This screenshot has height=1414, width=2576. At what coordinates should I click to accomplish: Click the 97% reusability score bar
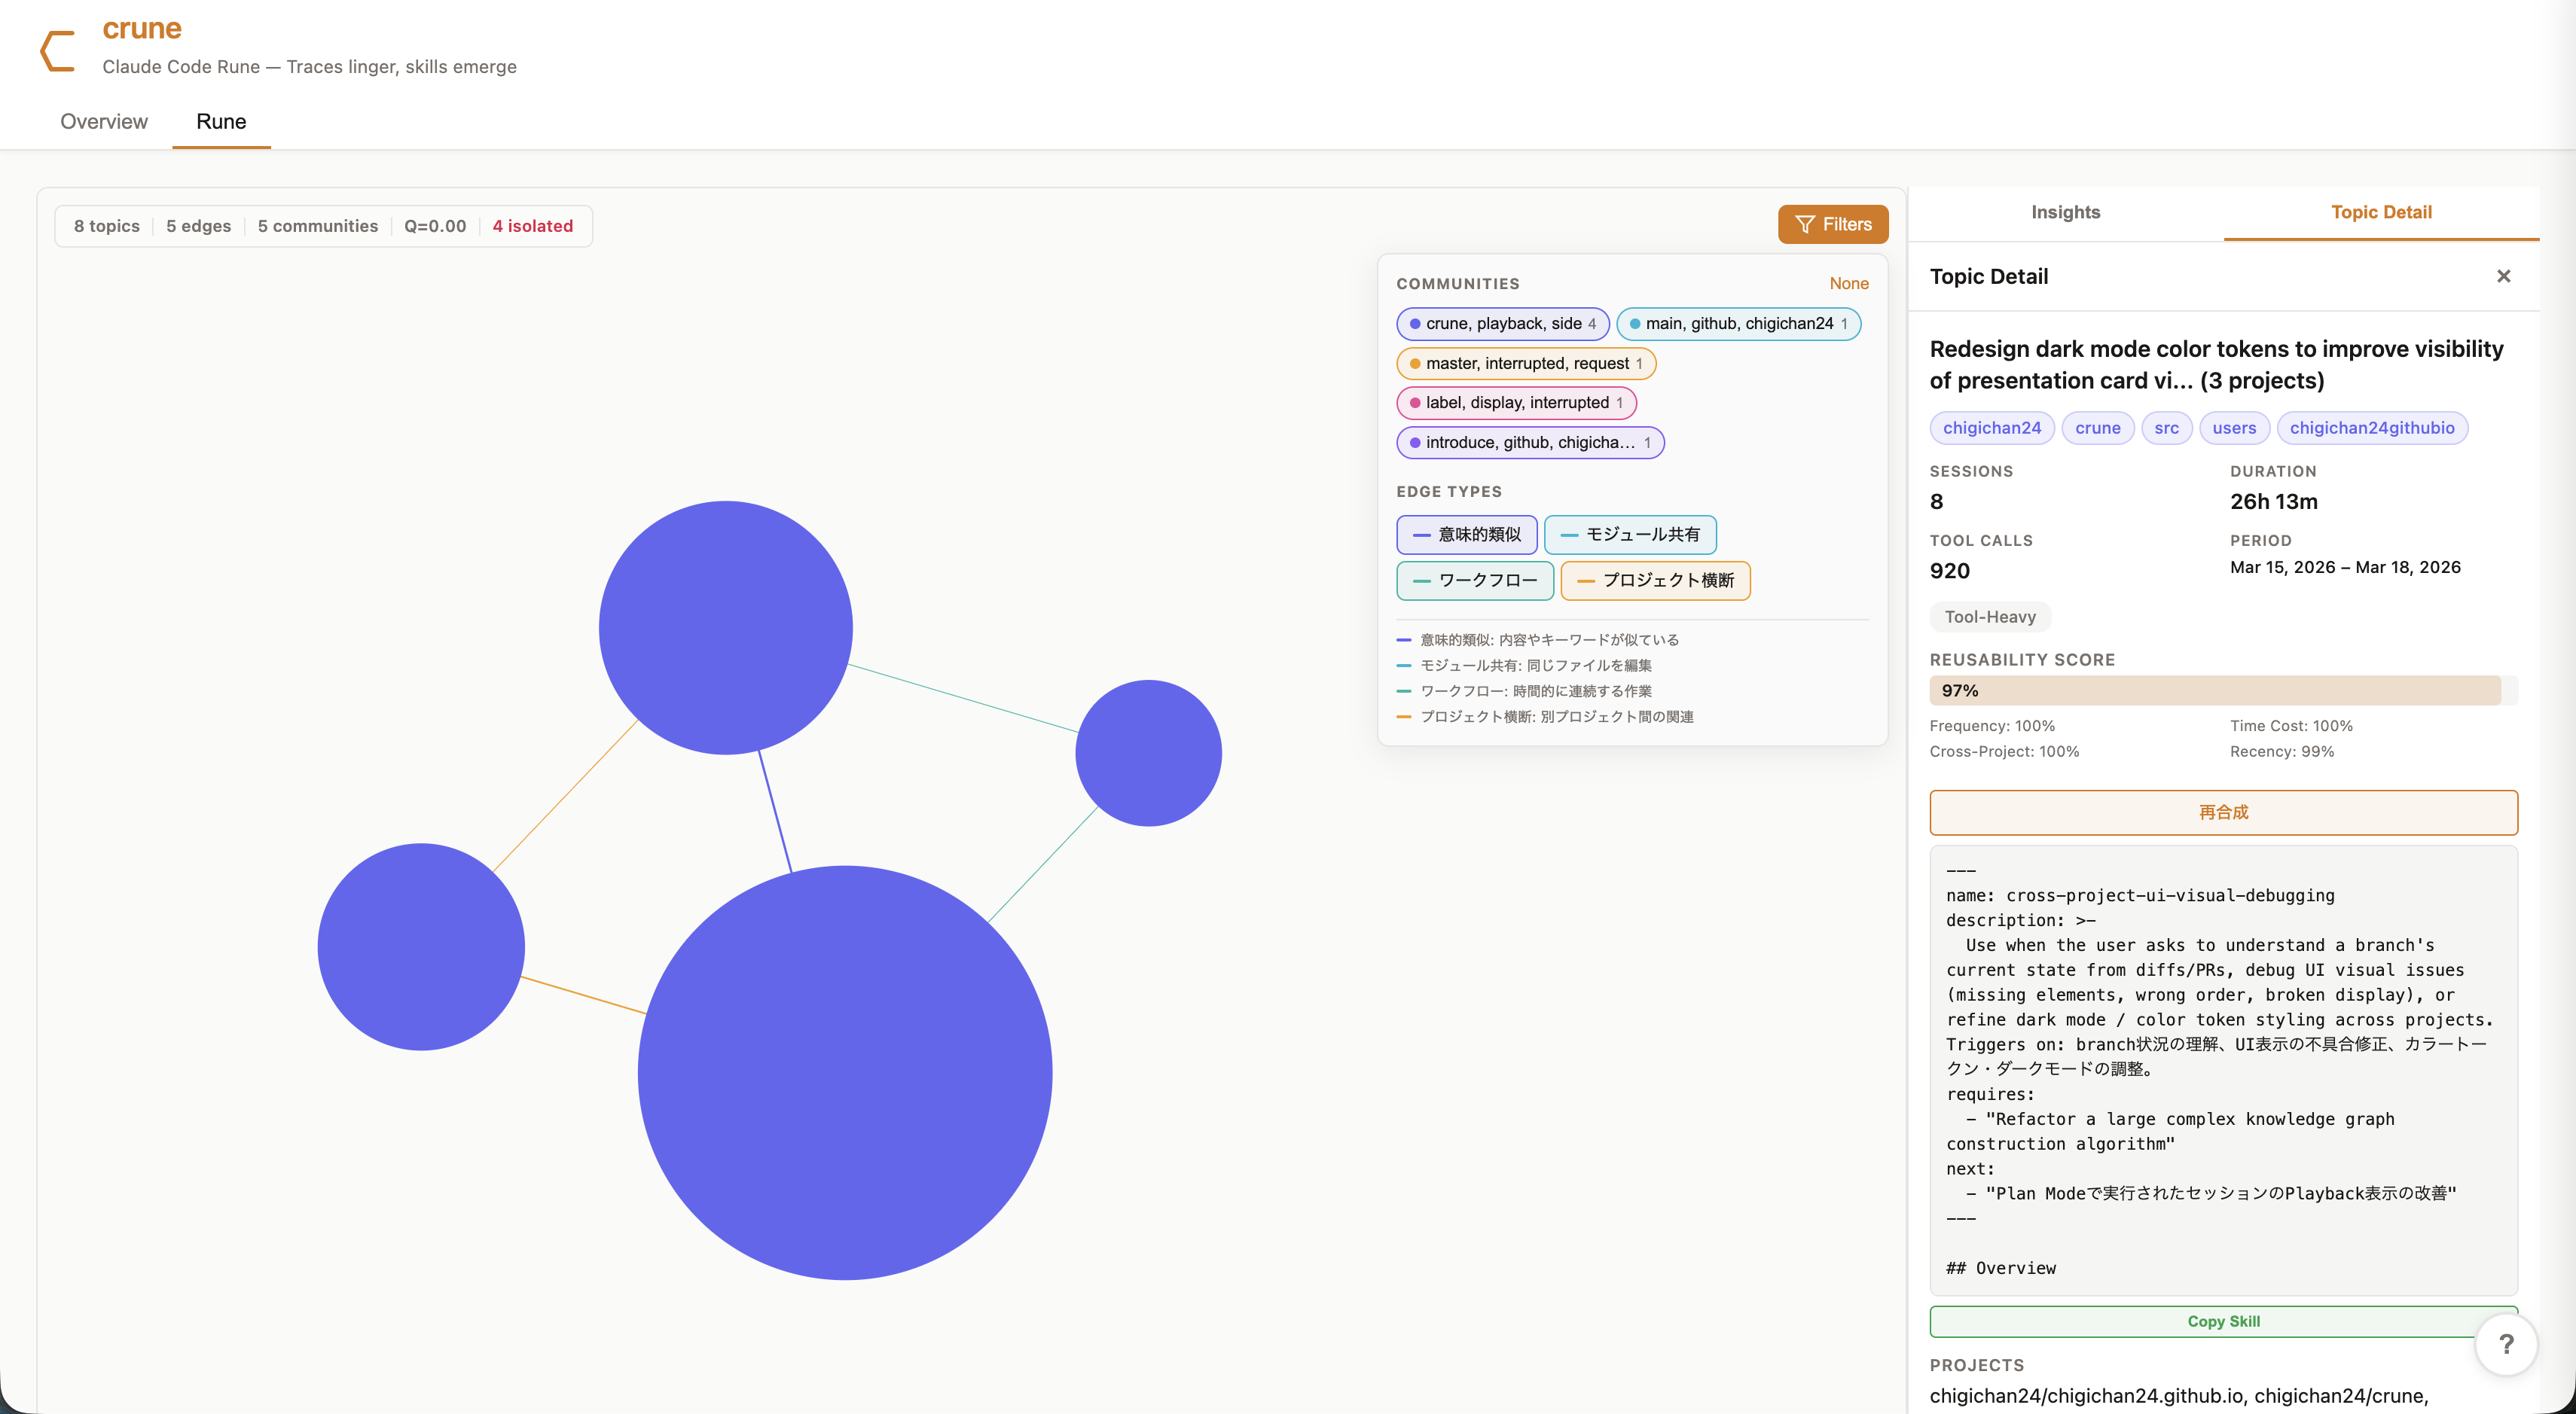point(2223,690)
